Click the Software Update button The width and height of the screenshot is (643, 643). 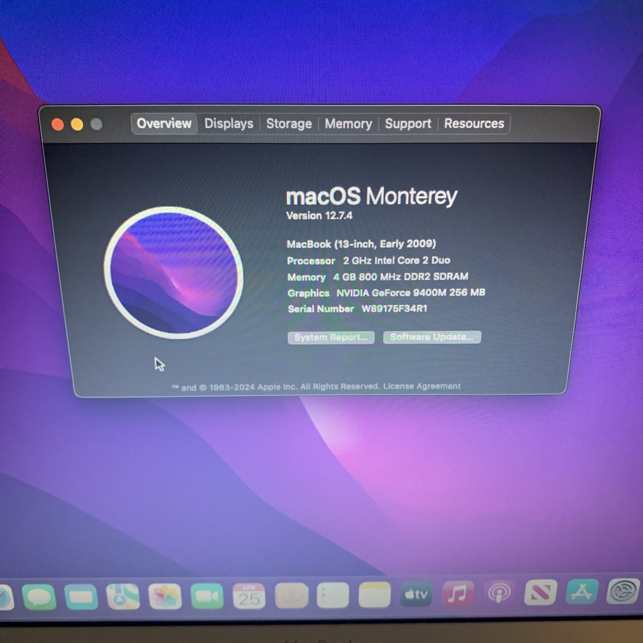[x=432, y=337]
